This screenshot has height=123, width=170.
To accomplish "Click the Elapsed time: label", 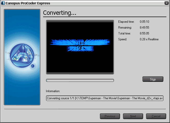I will pos(126,22).
